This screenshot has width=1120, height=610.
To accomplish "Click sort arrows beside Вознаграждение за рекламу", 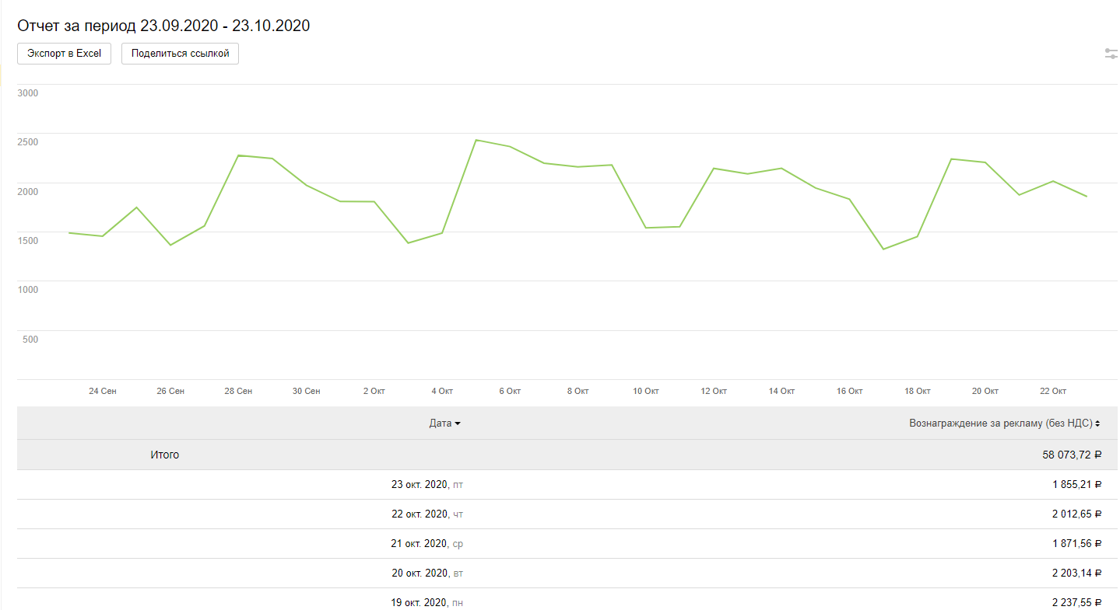I will (1097, 424).
